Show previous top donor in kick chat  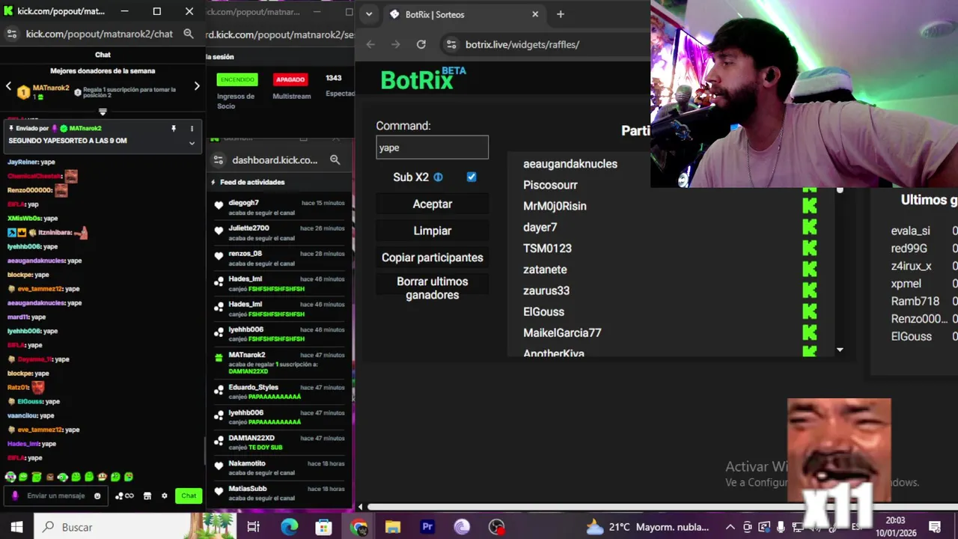point(9,86)
